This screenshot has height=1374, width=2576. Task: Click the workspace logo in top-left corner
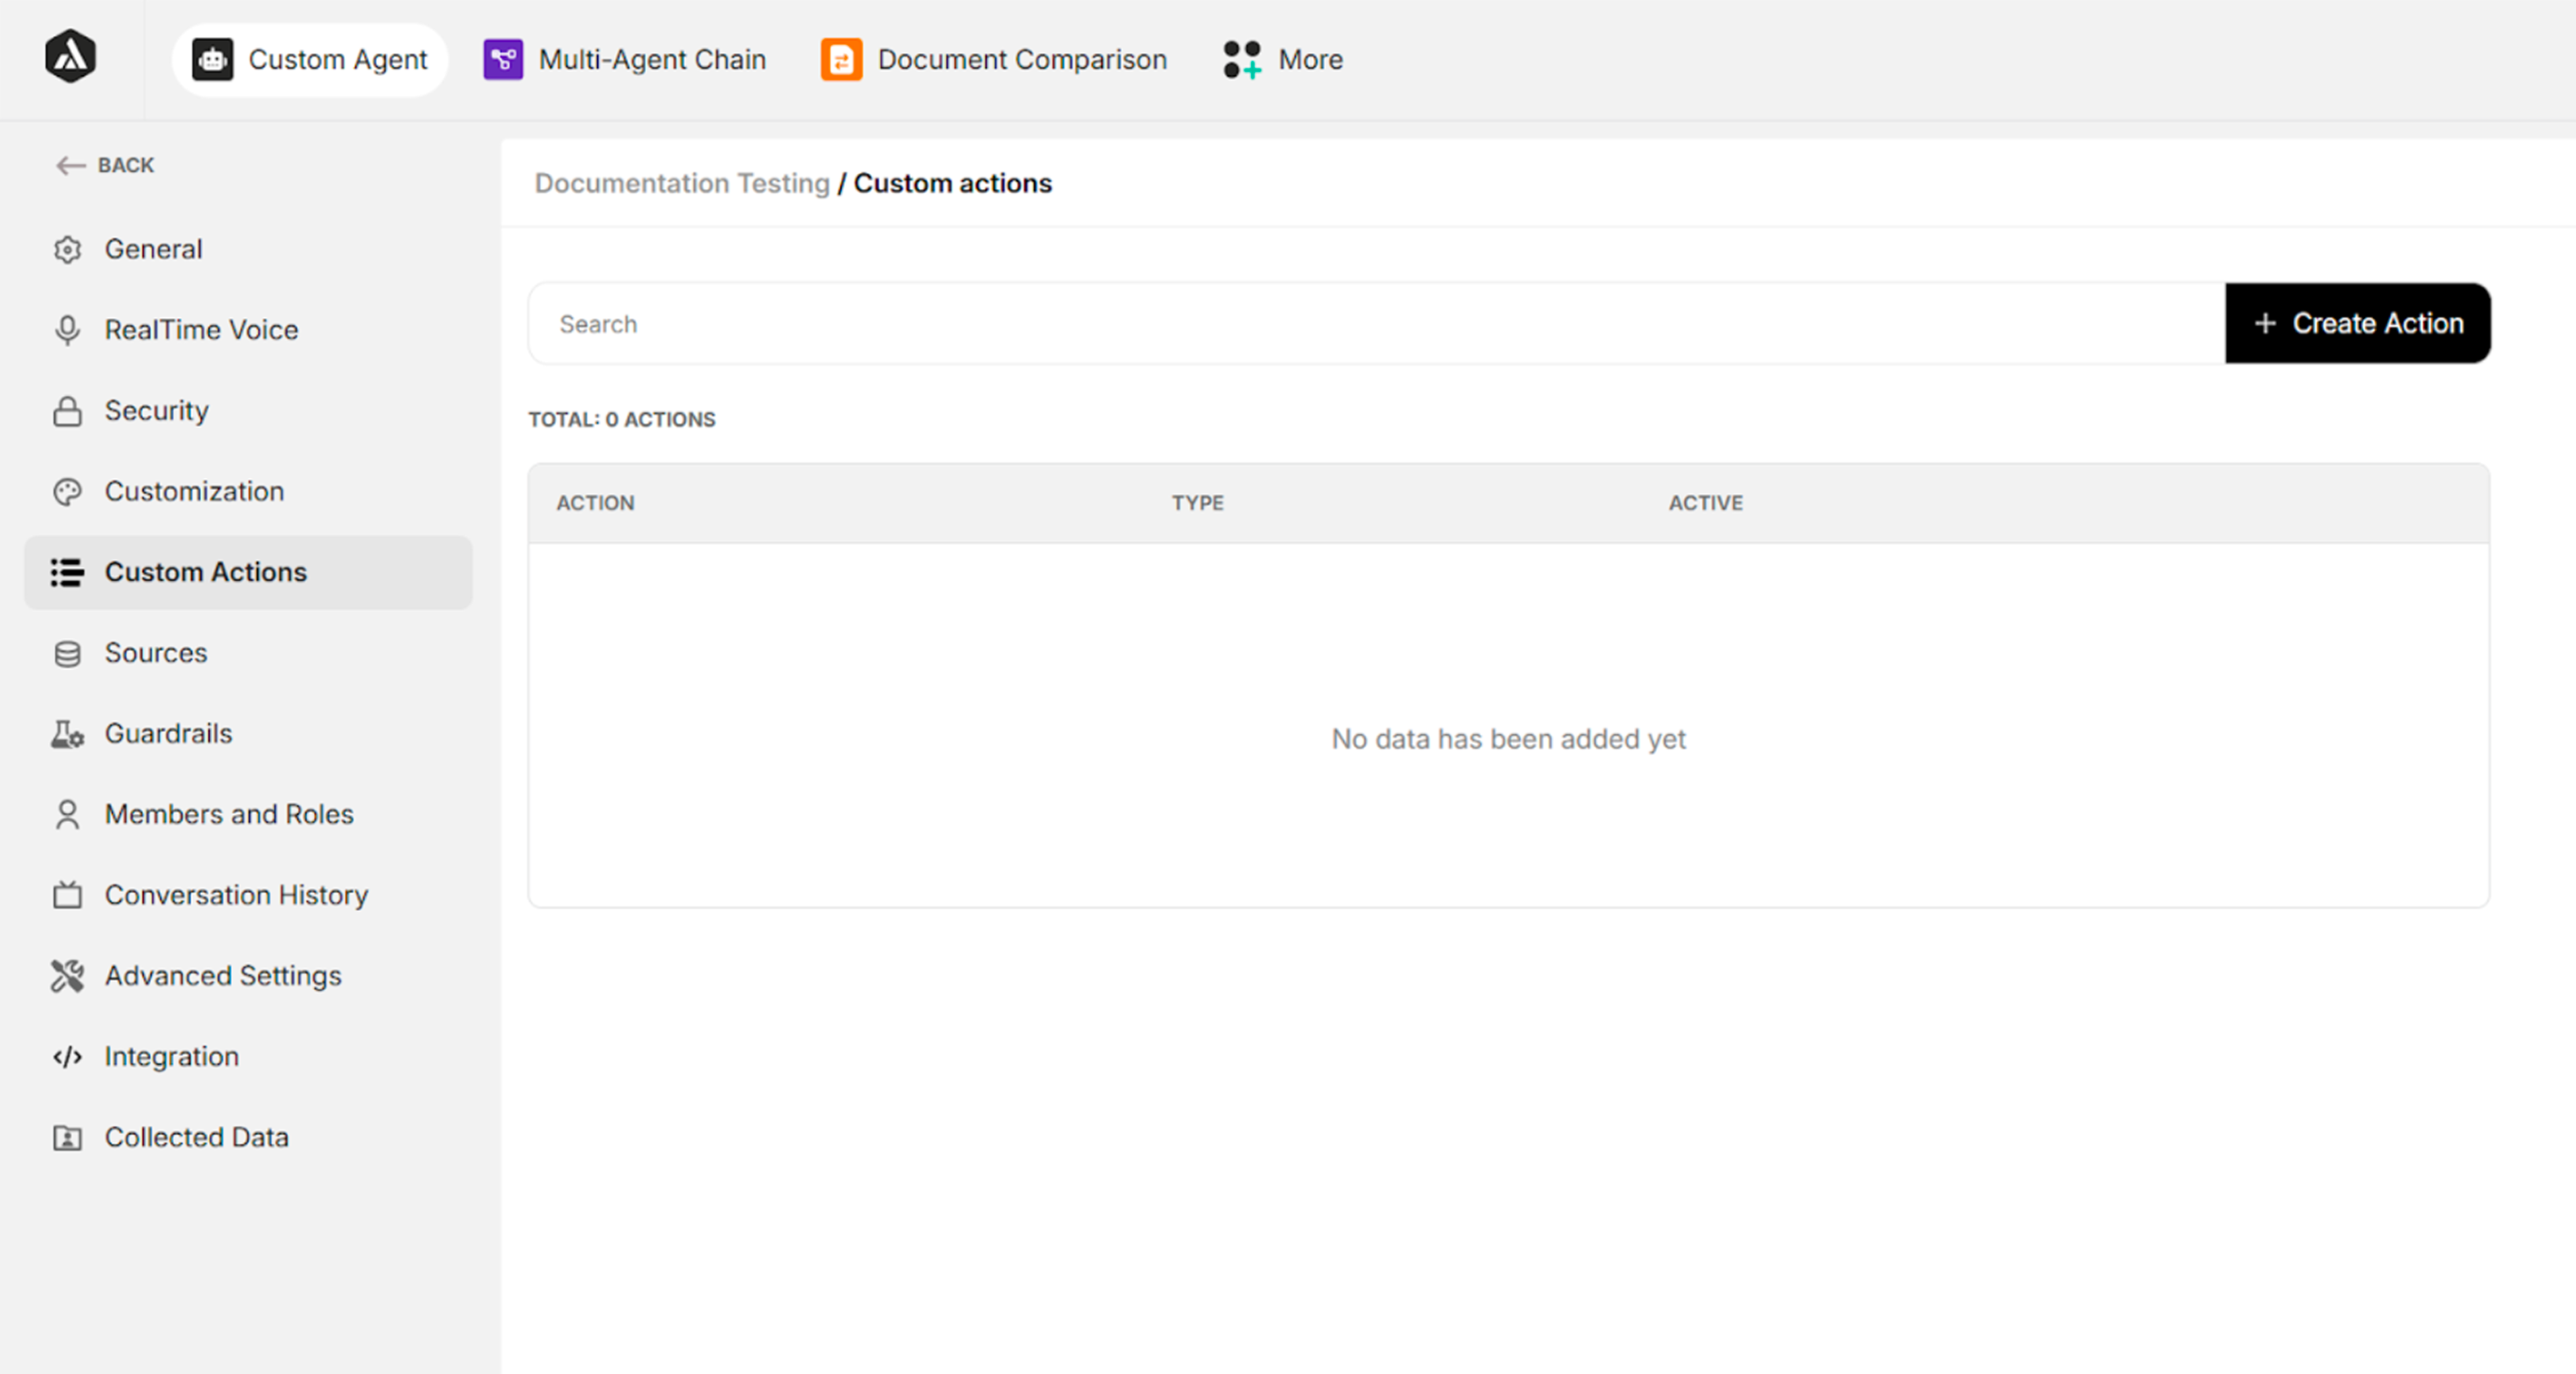(x=70, y=56)
